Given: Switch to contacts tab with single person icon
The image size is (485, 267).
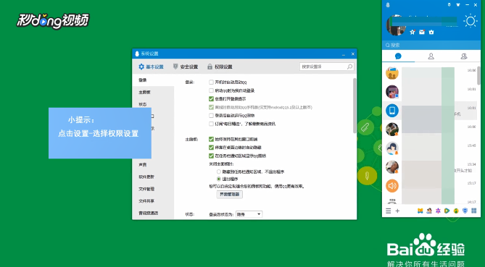Looking at the screenshot, I should [431, 56].
